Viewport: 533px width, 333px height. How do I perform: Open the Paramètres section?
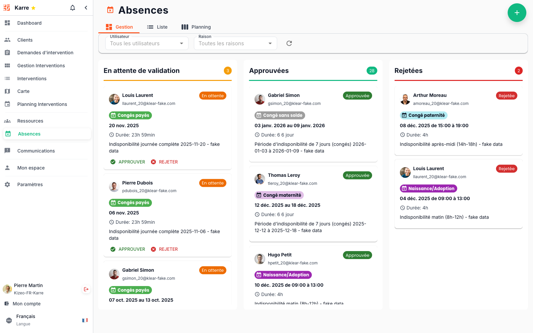(30, 184)
